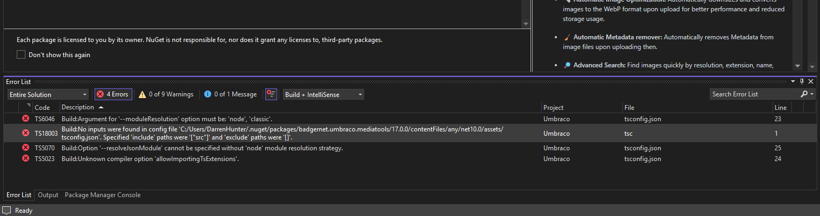Click the search magnifier icon in Error List
Image resolution: width=820 pixels, height=216 pixels.
(804, 94)
